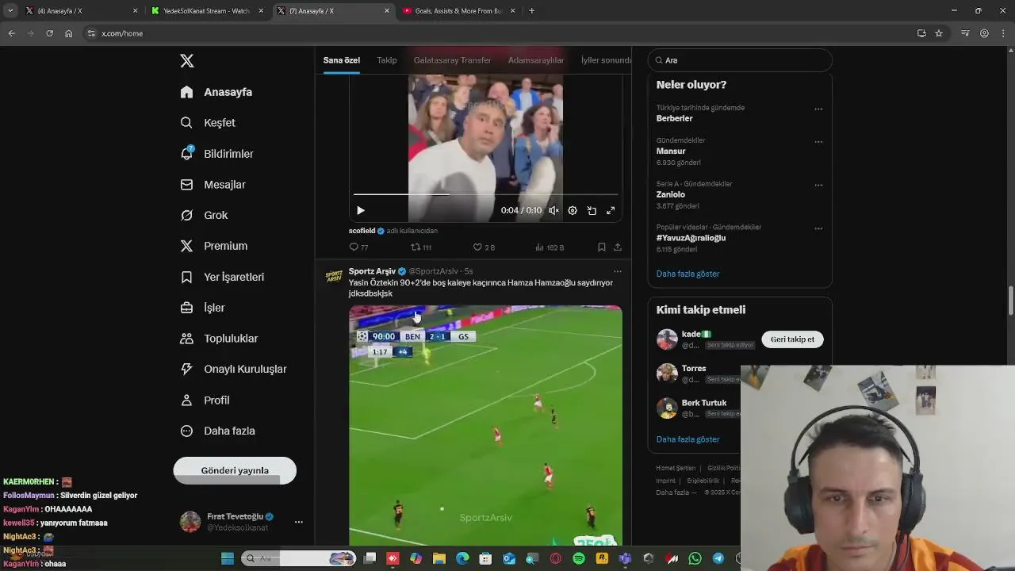Open İşler jobs page
The width and height of the screenshot is (1015, 571).
[x=203, y=308]
